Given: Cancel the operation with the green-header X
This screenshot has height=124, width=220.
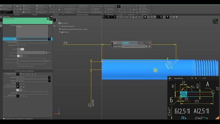Looking at the screenshot, I should 51,22.
